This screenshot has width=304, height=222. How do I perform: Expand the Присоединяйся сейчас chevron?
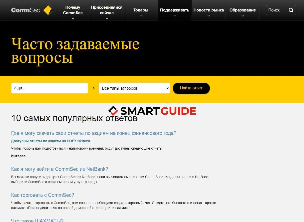[x=107, y=18]
